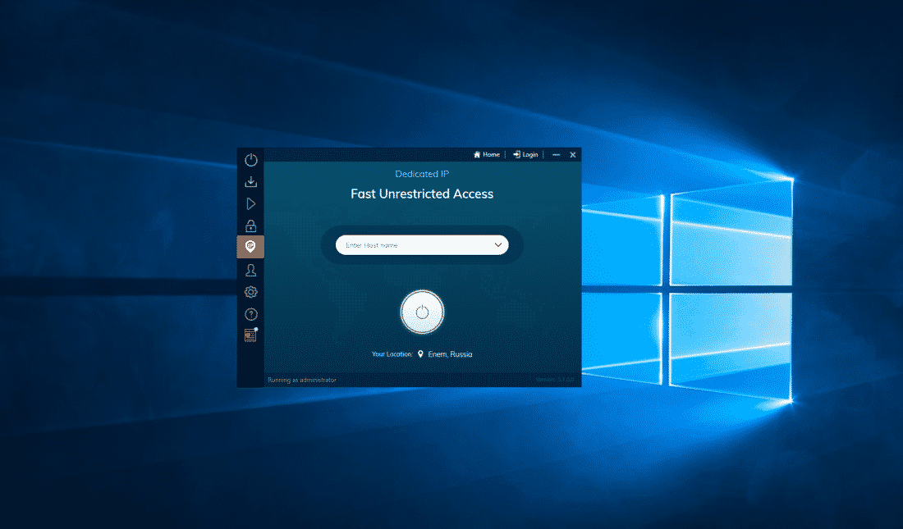The width and height of the screenshot is (903, 529).
Task: Click the 'Running as administrator' status text
Action: [x=302, y=380]
